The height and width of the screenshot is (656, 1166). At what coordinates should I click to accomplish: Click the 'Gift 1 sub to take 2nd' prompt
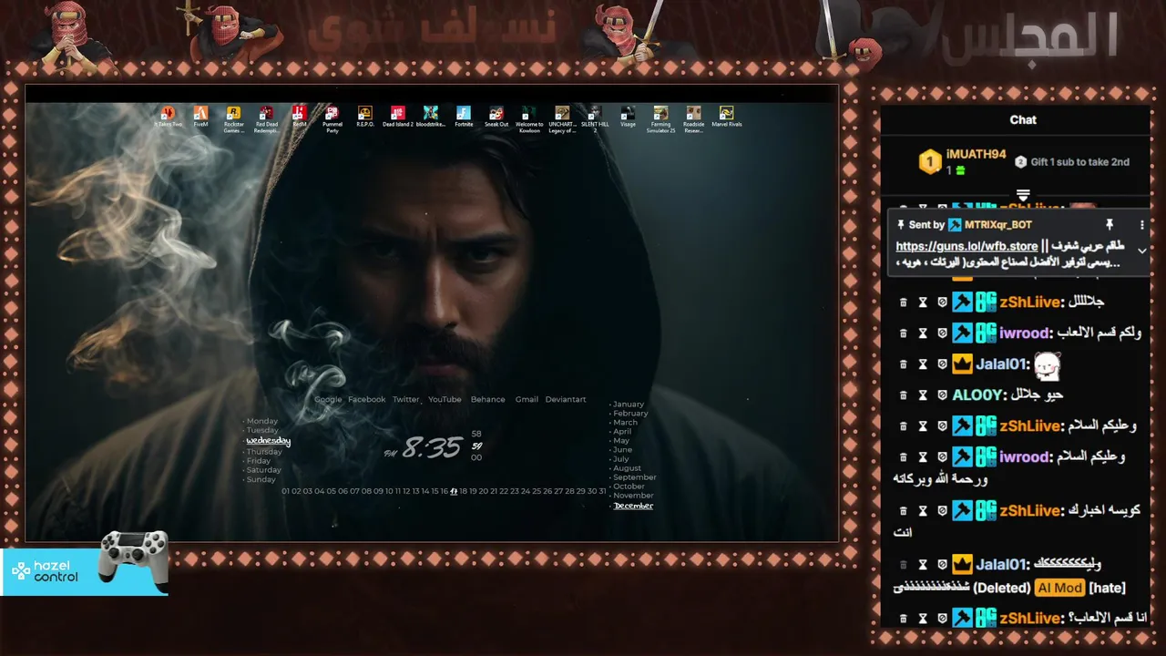click(1072, 162)
